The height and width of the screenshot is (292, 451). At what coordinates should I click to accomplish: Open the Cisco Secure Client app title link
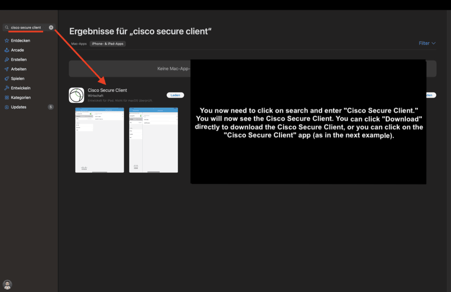[107, 90]
